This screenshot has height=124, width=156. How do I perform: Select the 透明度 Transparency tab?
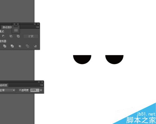pyautogui.click(x=4, y=85)
